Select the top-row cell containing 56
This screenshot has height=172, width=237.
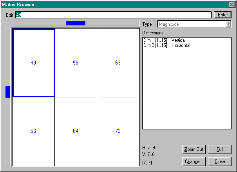click(76, 63)
